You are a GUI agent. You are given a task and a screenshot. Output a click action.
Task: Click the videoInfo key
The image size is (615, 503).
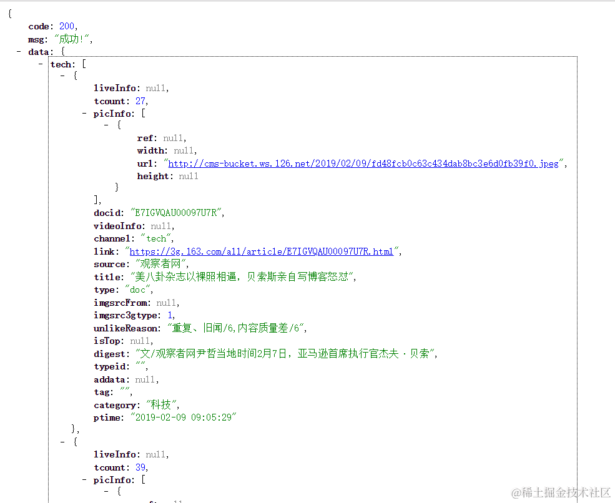[117, 226]
